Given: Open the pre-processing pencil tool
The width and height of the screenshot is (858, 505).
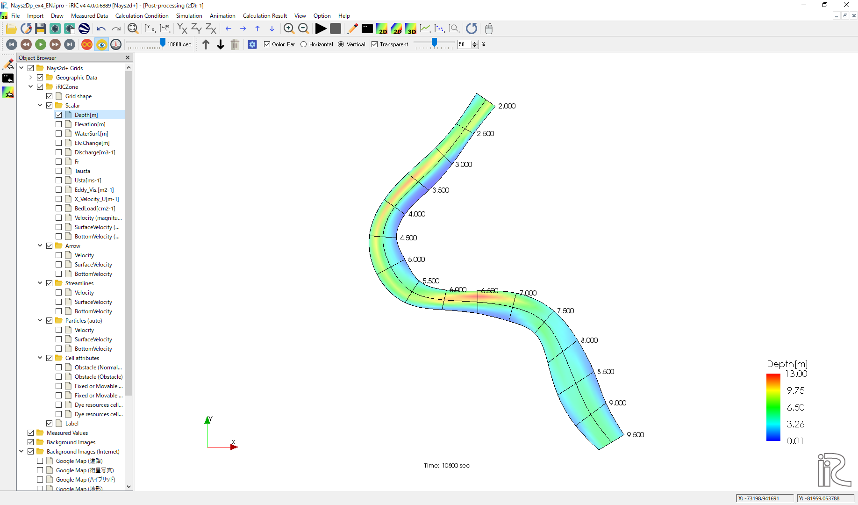Looking at the screenshot, I should tap(353, 29).
